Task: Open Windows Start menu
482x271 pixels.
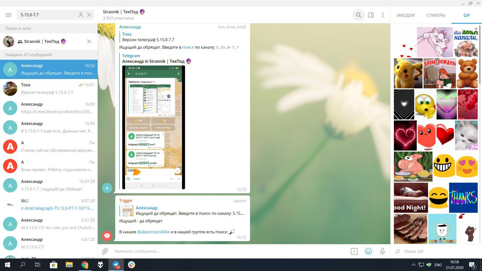Action: click(x=7, y=265)
